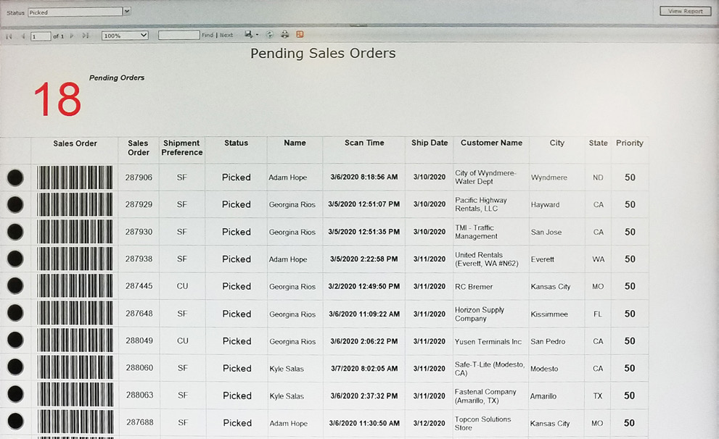The width and height of the screenshot is (719, 439).
Task: Select the black circle for order 287445
Action: (15, 286)
